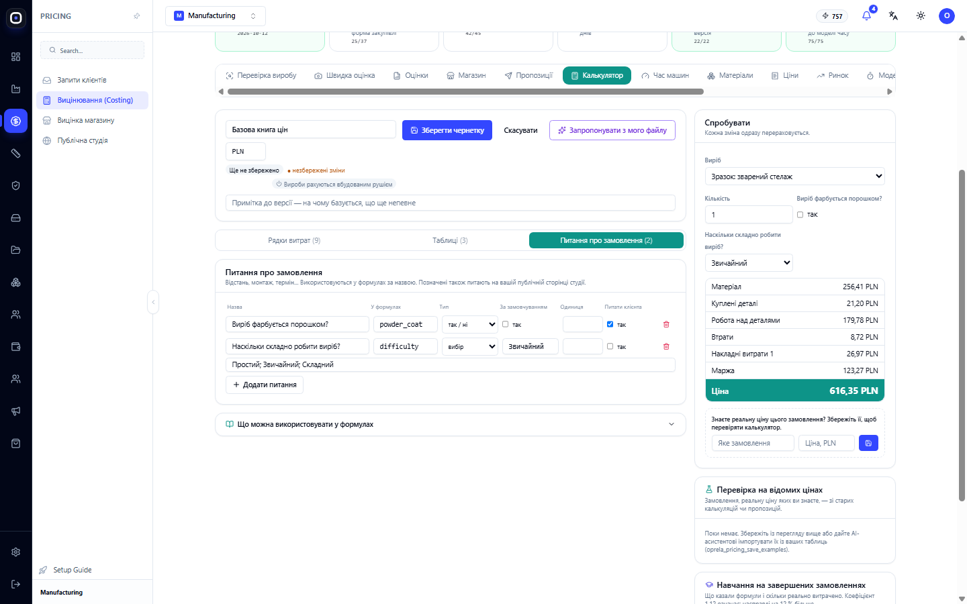Select 'Питання про замовлення (2)' tab

click(606, 240)
